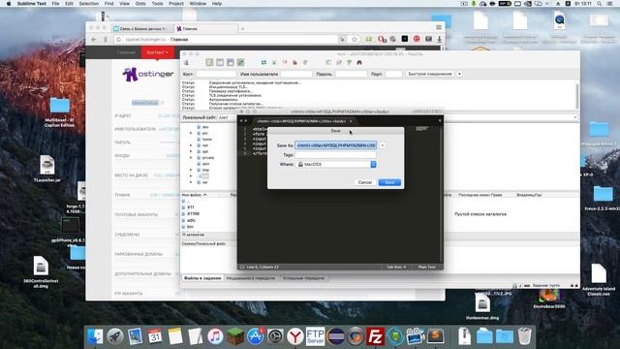This screenshot has width=620, height=349.
Task: Click the Пароль field in FileZilla
Action: [x=351, y=74]
